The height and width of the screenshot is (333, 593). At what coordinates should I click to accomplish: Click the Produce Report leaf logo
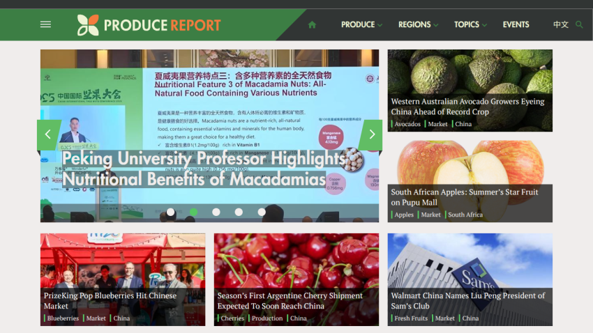click(x=88, y=25)
